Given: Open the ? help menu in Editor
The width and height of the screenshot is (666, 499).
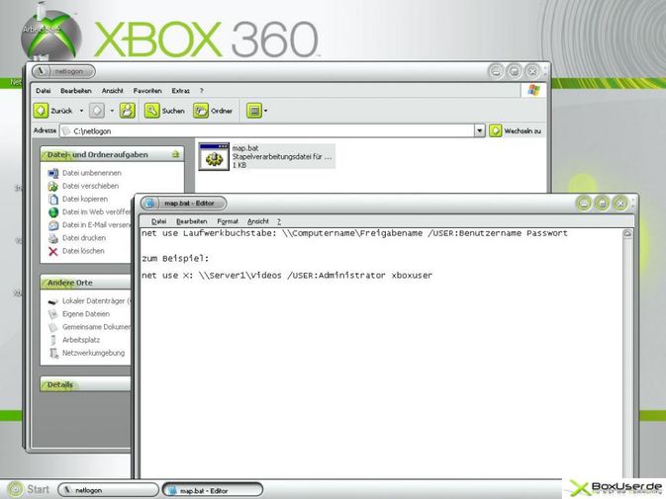Looking at the screenshot, I should [279, 221].
